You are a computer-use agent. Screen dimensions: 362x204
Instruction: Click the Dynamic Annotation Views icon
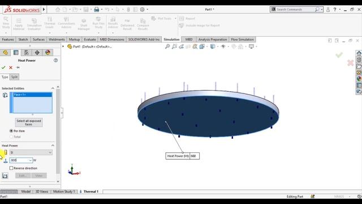(195, 46)
